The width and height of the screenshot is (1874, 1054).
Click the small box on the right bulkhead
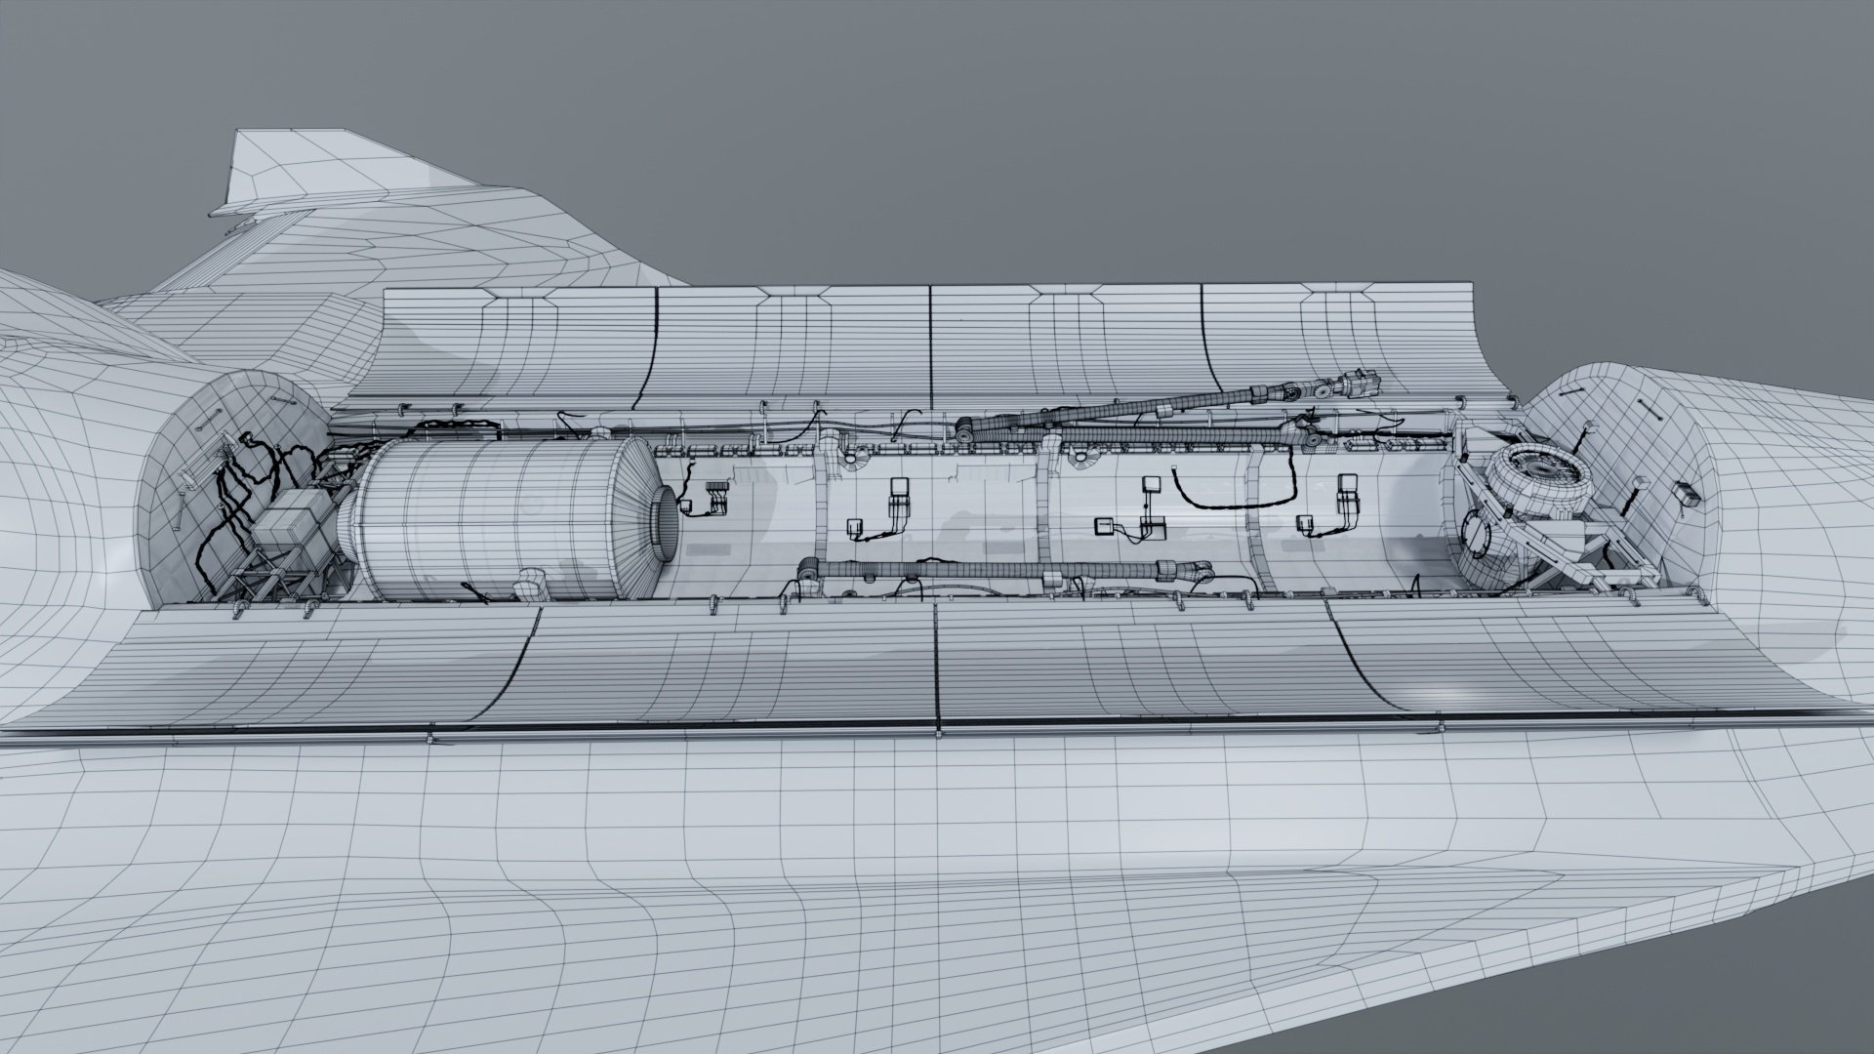(1687, 495)
